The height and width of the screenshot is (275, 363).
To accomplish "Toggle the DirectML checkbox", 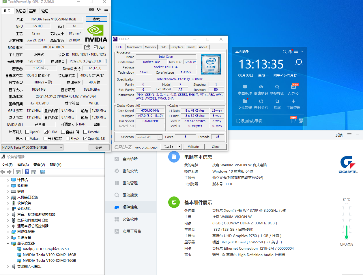I will click(85, 132).
